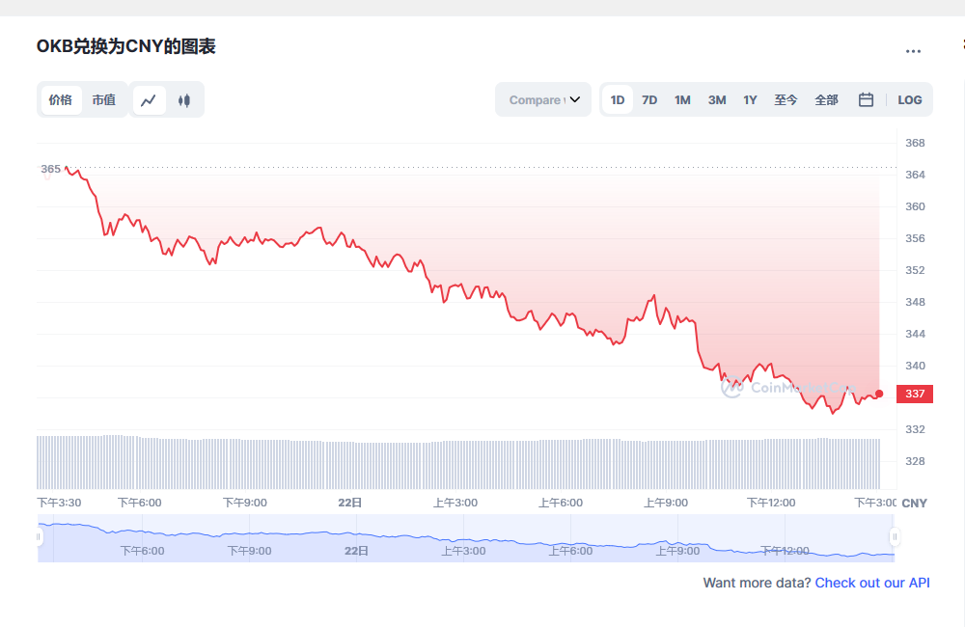The height and width of the screenshot is (627, 965).
Task: Select the 1D time range
Action: (618, 100)
